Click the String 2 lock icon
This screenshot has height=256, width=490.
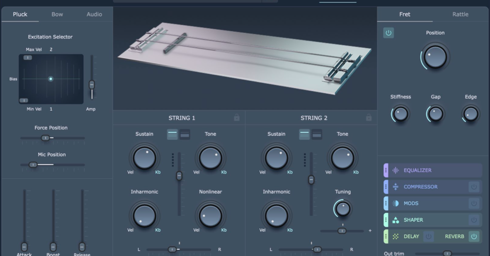[369, 118]
